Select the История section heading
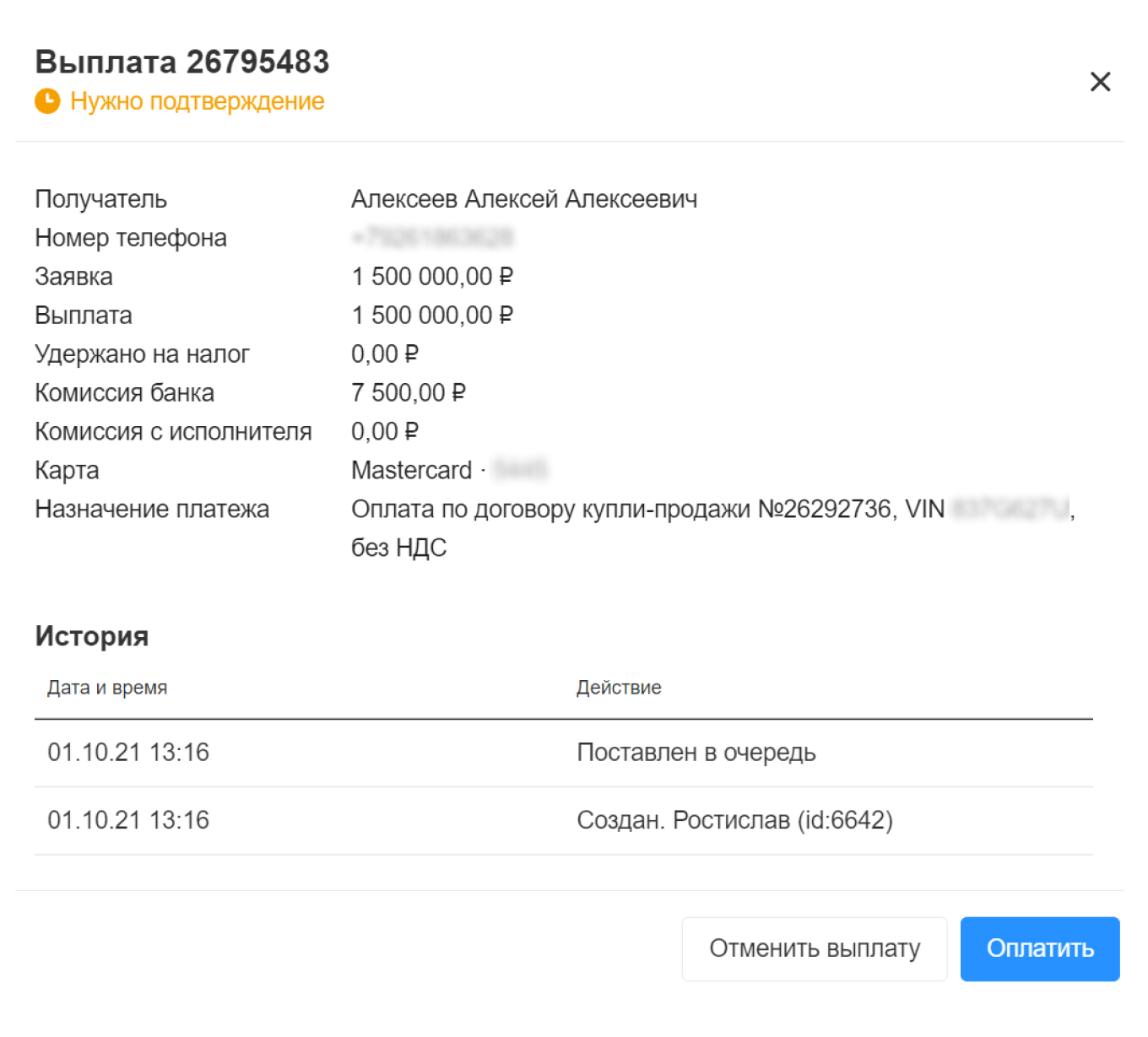 (x=91, y=636)
